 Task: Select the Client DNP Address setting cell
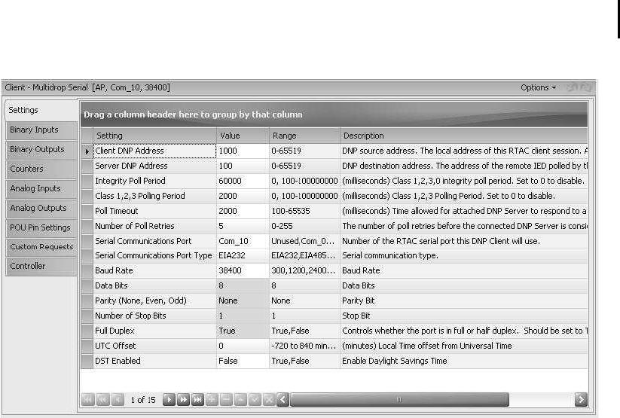click(154, 151)
